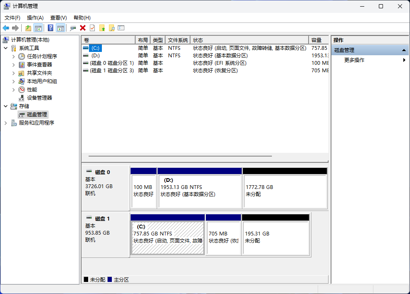The width and height of the screenshot is (410, 294).
Task: Click the blue Back arrow in toolbar
Action: (6, 28)
